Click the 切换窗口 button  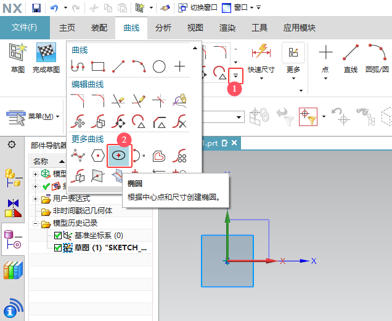click(197, 8)
